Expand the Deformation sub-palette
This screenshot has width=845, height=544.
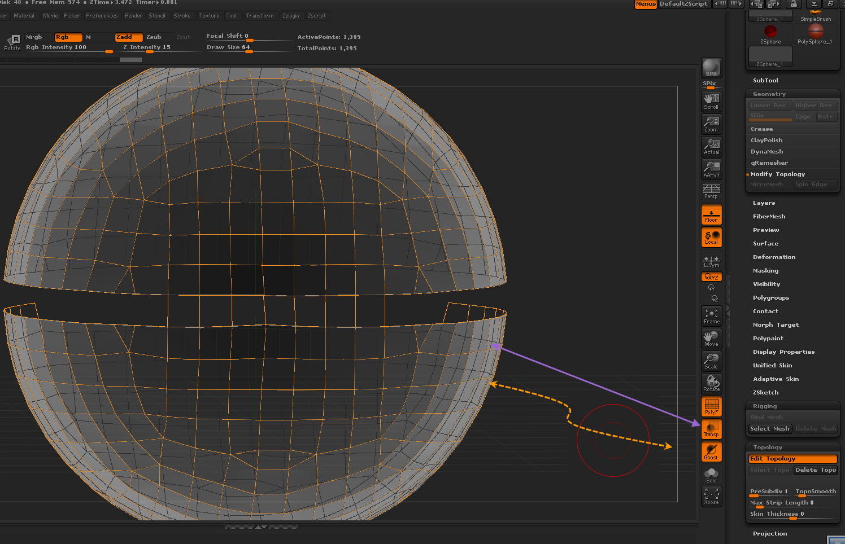(x=774, y=257)
